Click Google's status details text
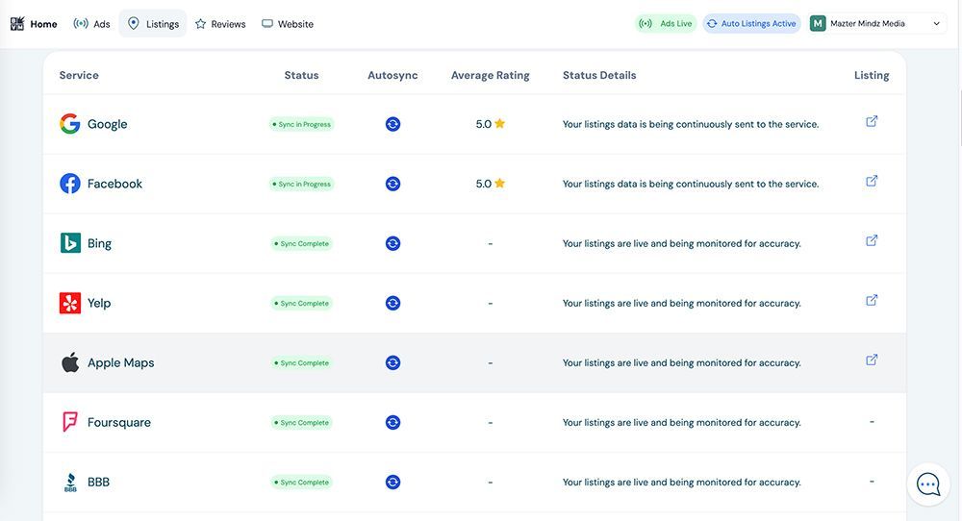Screen dimensions: 962x521 tap(691, 124)
